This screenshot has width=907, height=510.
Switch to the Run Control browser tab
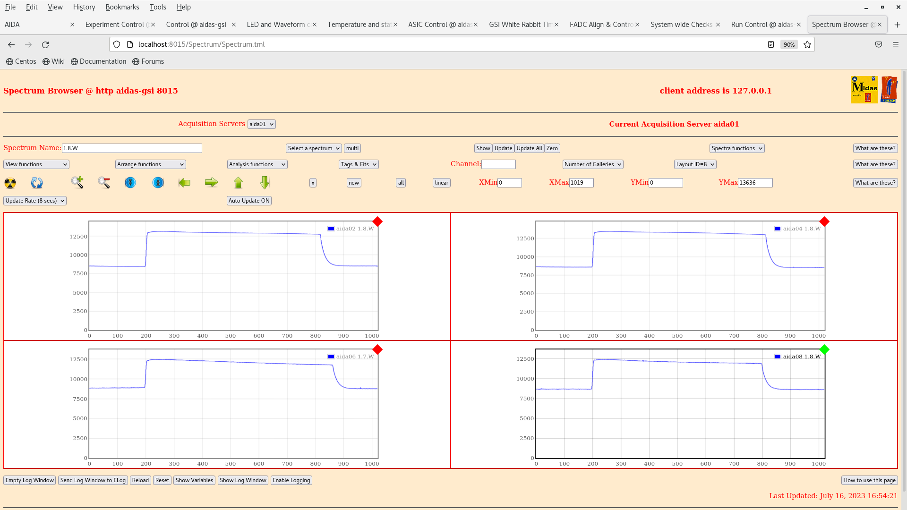coord(762,25)
